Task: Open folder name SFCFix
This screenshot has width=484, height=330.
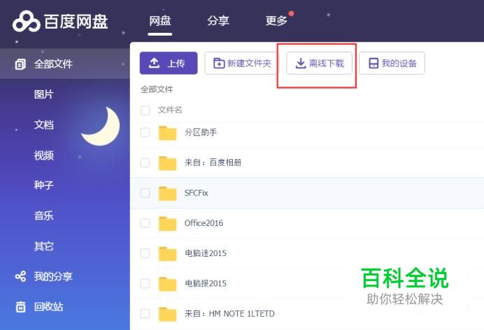Action: [197, 193]
